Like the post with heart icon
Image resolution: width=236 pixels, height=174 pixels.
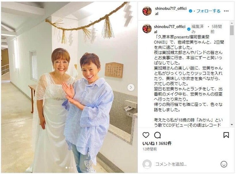(146, 135)
